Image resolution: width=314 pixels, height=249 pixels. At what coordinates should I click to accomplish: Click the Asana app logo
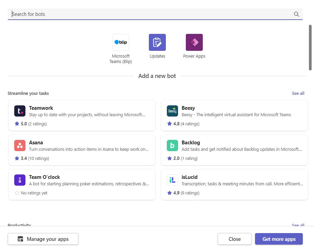tap(20, 145)
